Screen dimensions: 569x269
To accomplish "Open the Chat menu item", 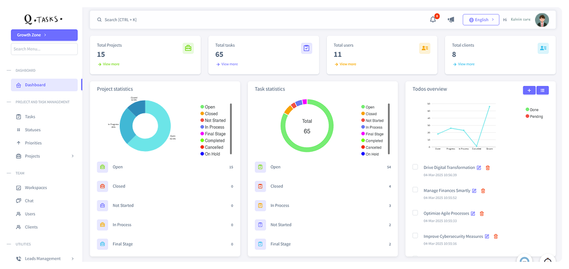I will (29, 201).
